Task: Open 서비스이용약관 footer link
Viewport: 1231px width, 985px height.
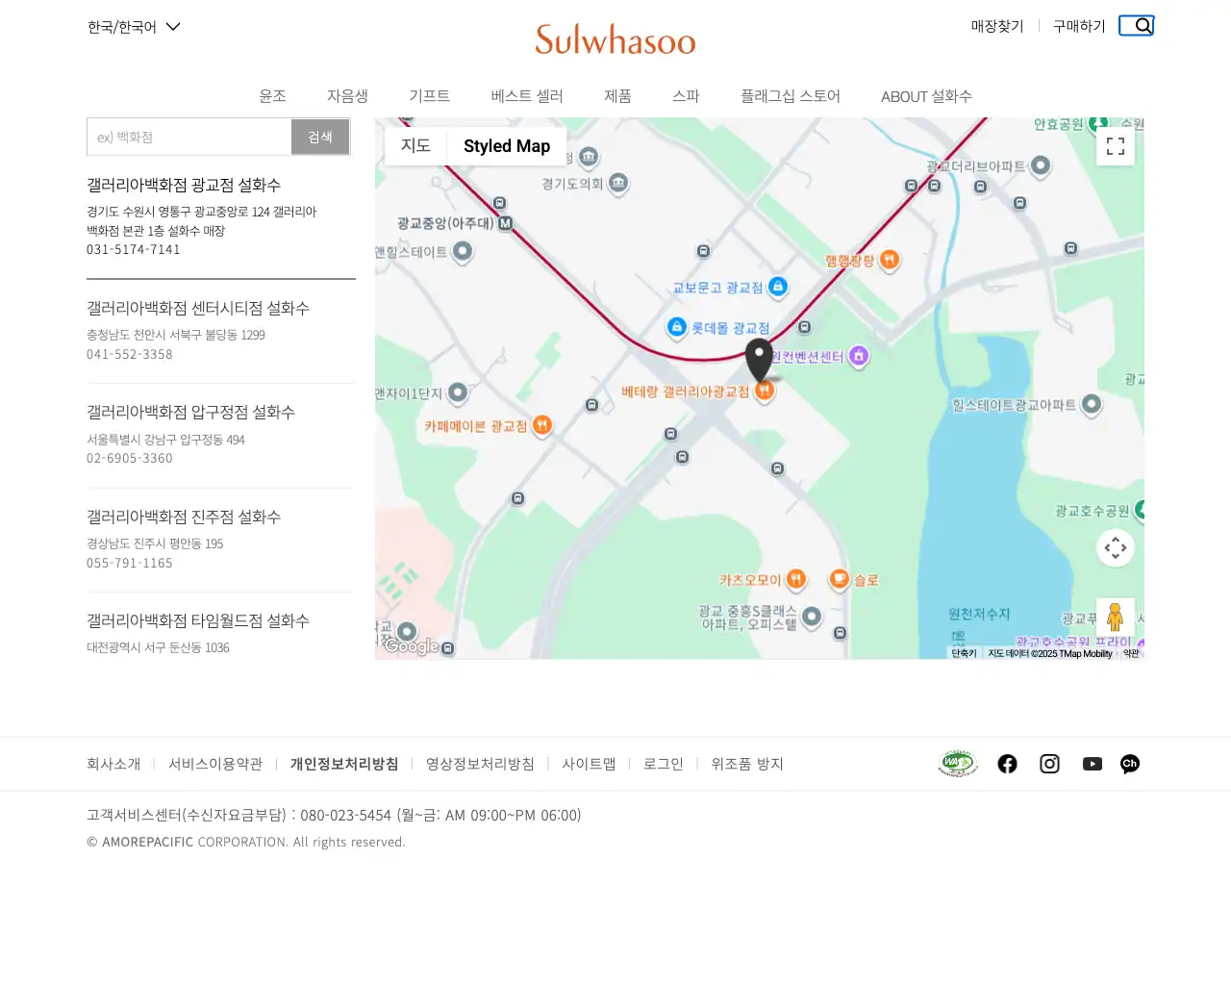Action: click(215, 764)
